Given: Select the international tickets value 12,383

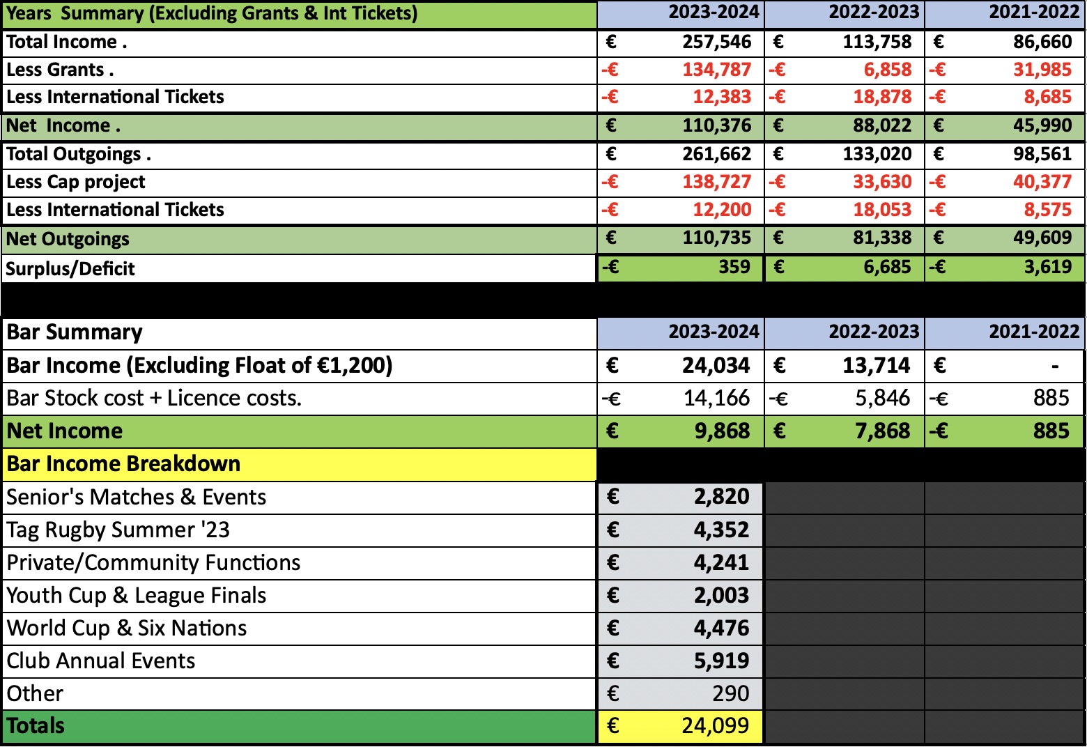Looking at the screenshot, I should pyautogui.click(x=722, y=97).
